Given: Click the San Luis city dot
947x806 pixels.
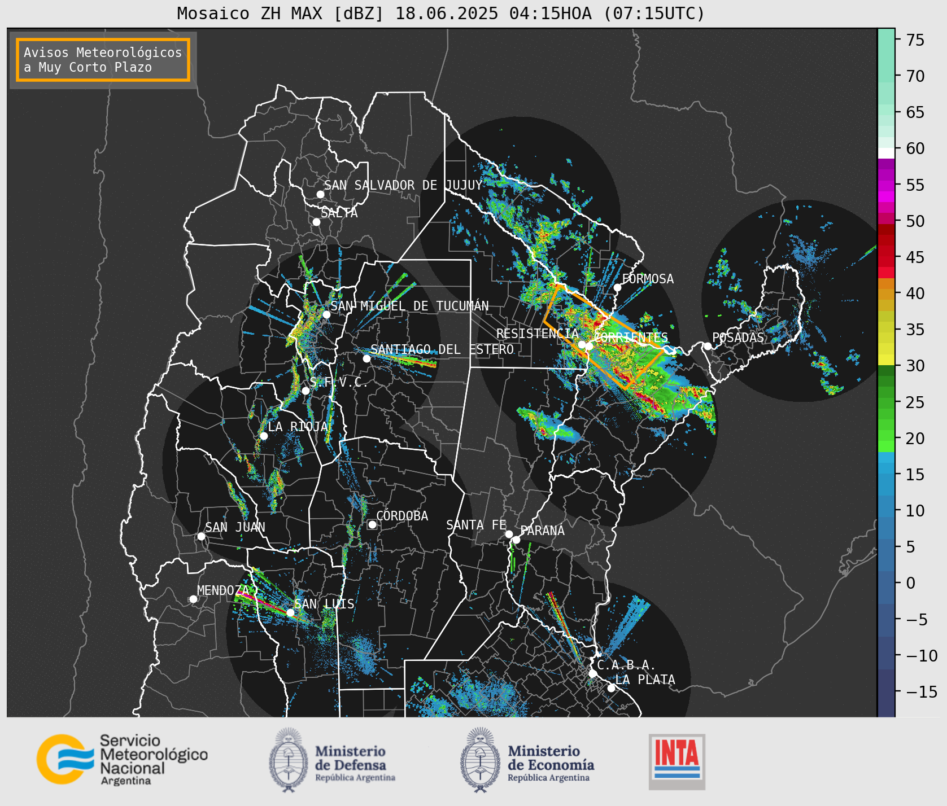Looking at the screenshot, I should coord(290,612).
